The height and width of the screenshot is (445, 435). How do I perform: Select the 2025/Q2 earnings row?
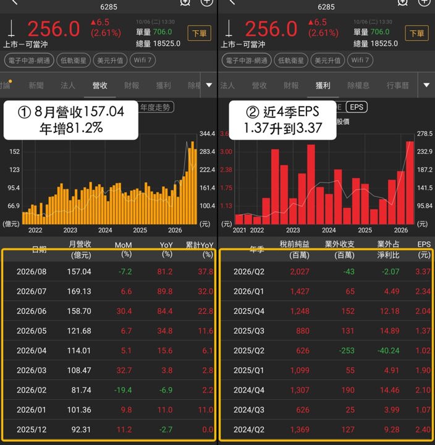(326, 350)
